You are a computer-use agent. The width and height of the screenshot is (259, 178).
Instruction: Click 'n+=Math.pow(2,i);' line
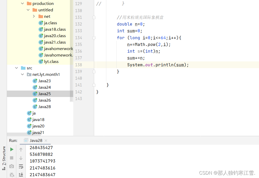click(149, 45)
